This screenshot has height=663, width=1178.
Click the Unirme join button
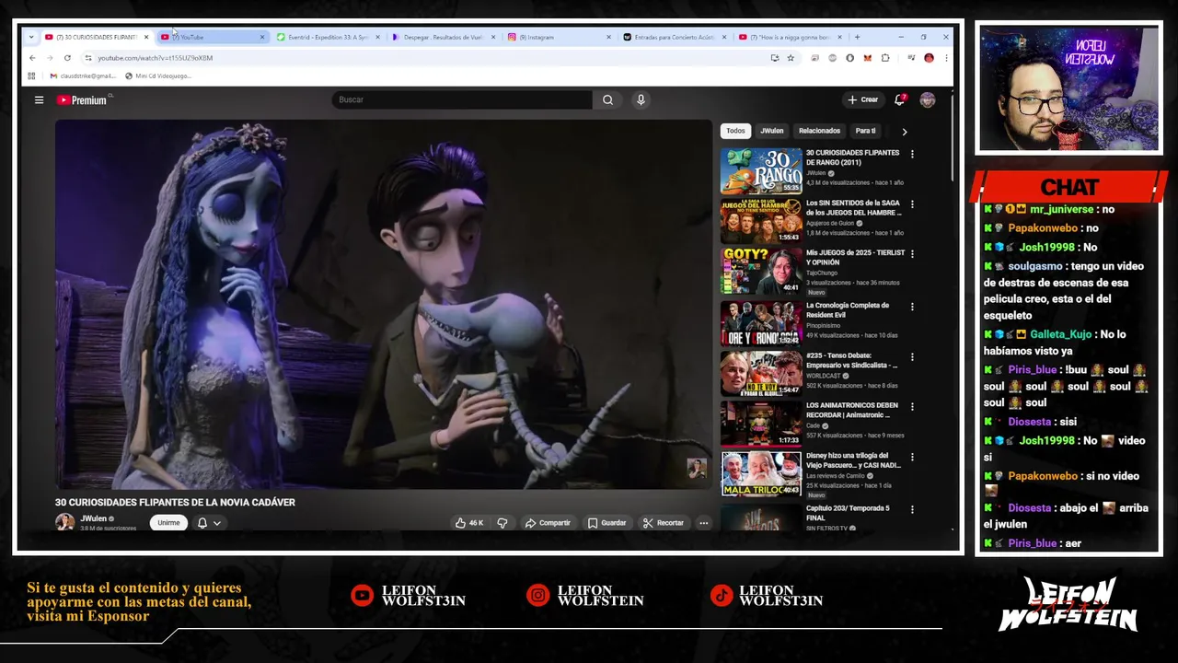tap(168, 523)
